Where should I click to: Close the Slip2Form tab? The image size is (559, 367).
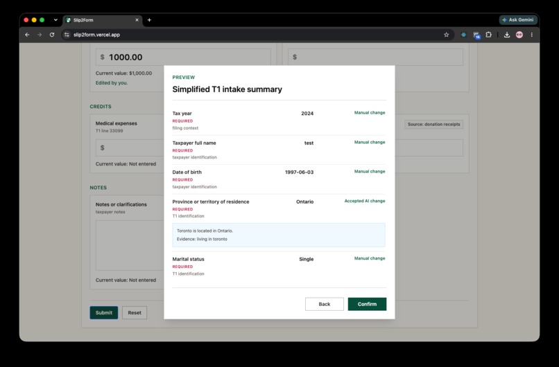click(x=137, y=20)
